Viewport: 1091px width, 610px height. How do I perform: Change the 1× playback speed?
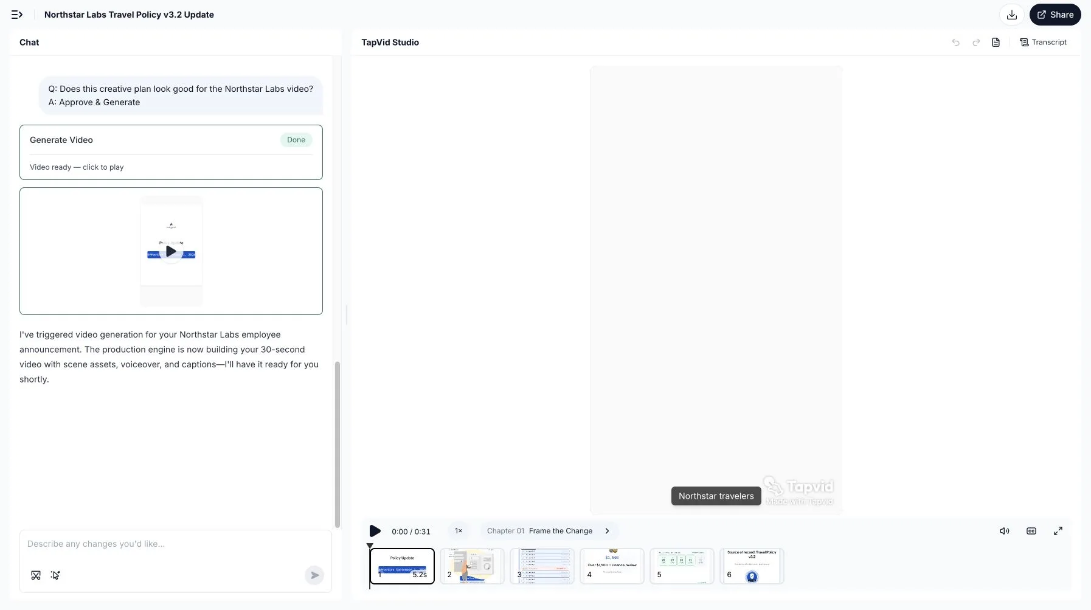[x=459, y=531]
